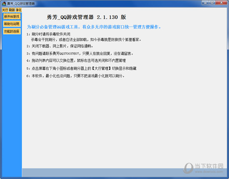
Task: Click the 关厅 button at top
Action: 5,10
